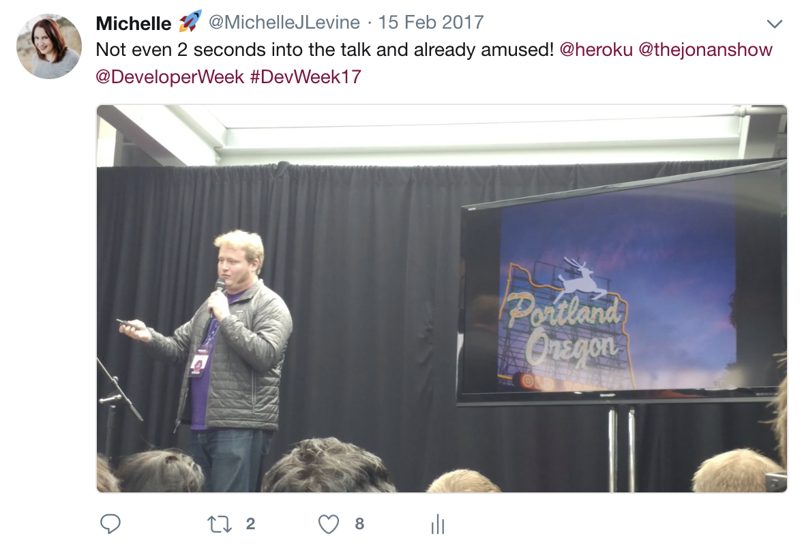Browse the #DevWeek17 hashtag
802x547 pixels.
coord(306,77)
